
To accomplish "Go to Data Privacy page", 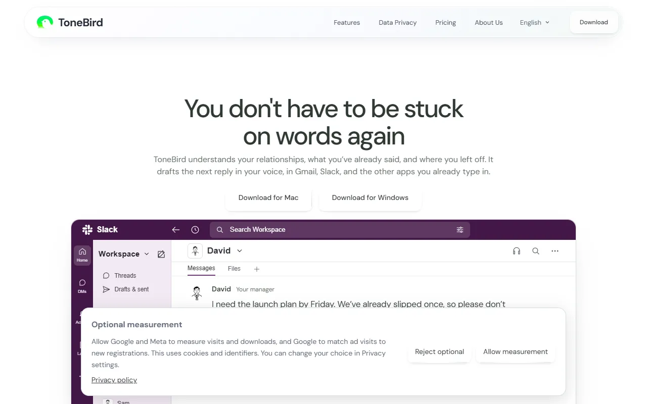I will [x=398, y=23].
